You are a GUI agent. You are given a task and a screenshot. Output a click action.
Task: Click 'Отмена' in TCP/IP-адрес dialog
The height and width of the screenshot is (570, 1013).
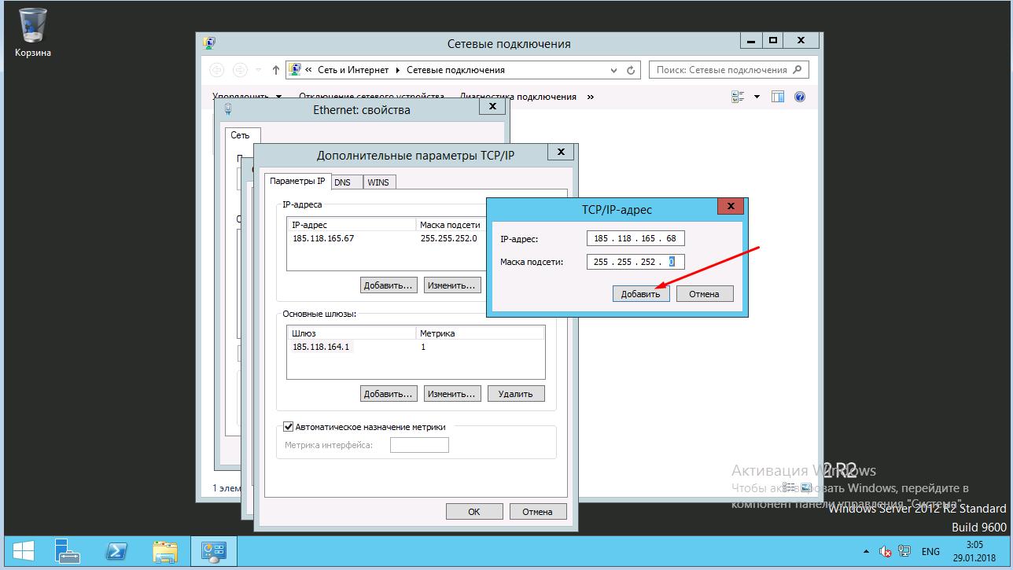click(x=704, y=294)
